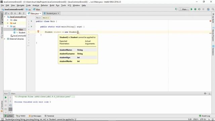
Task: Open the Run panel gear settings
Action: (x=205, y=93)
